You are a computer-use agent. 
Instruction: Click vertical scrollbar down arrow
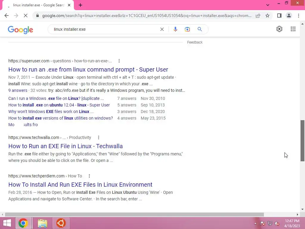(x=302, y=210)
